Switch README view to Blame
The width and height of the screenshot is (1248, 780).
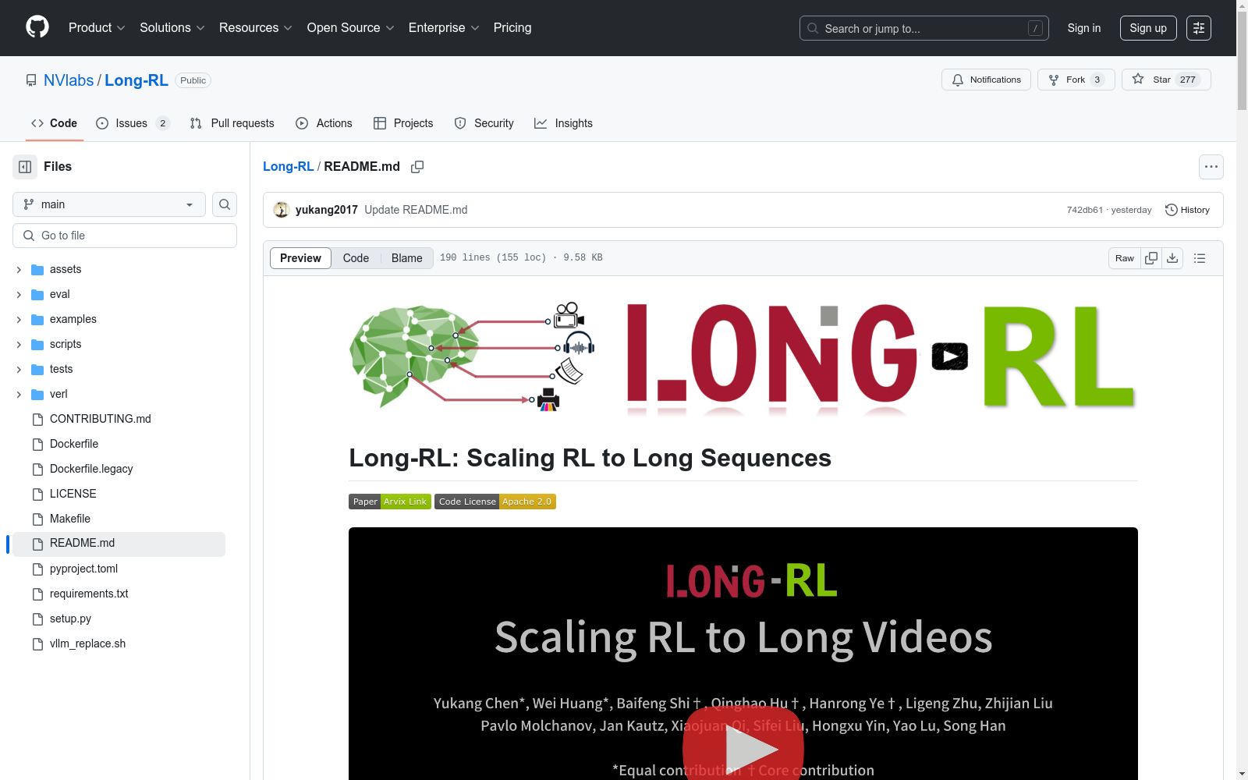[x=406, y=257]
